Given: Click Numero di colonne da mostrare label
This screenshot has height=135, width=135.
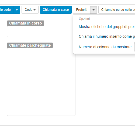Looking at the screenshot, I should tap(106, 47).
